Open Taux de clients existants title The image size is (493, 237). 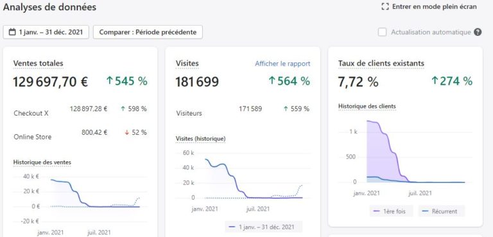381,63
